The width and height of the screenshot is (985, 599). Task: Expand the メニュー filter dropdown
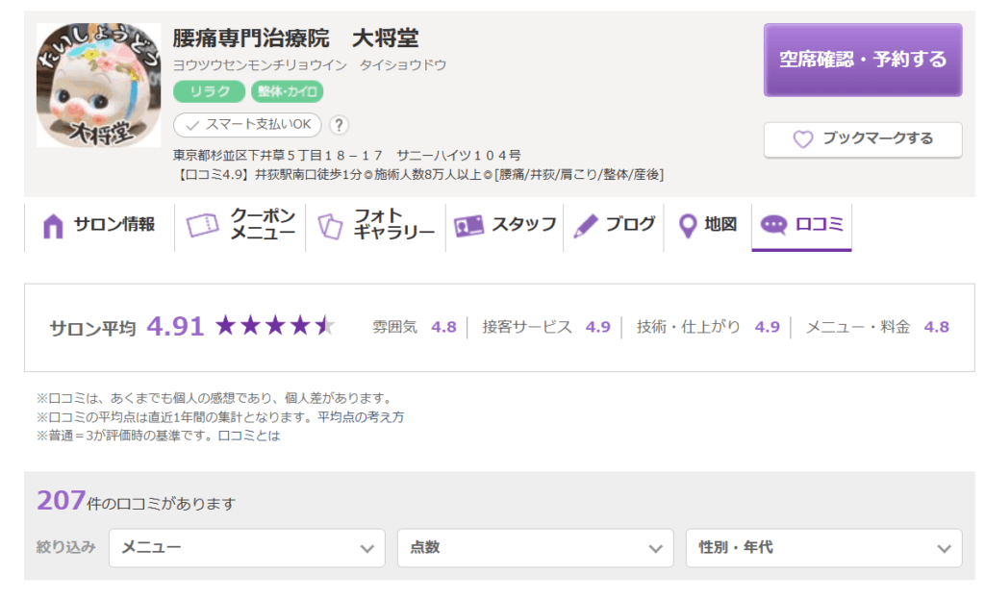tap(247, 548)
